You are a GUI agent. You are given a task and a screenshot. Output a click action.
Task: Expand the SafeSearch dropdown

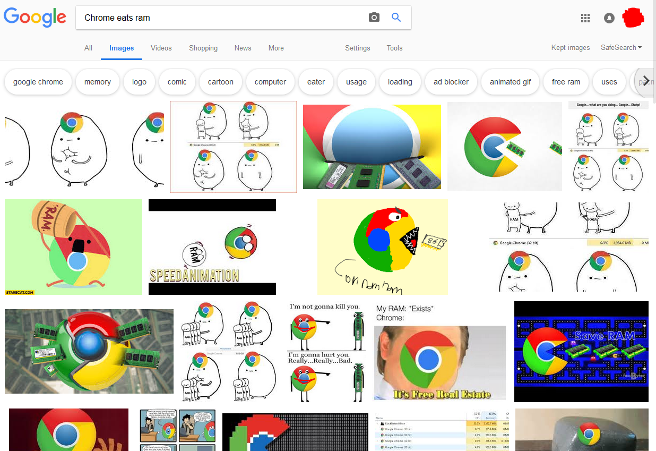[x=621, y=47]
